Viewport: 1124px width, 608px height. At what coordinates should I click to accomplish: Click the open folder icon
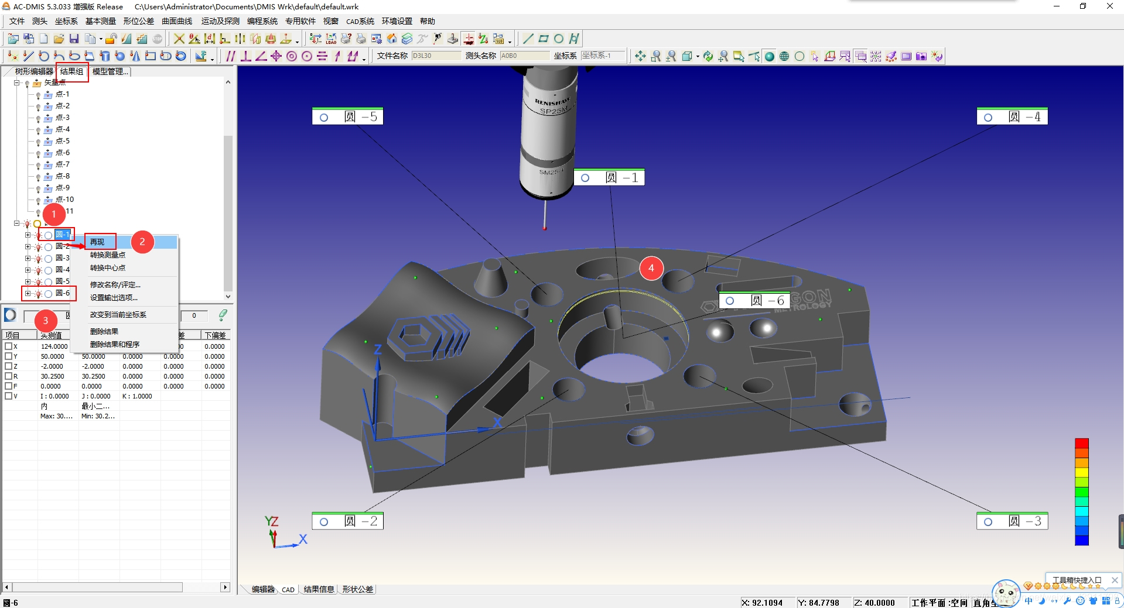59,39
